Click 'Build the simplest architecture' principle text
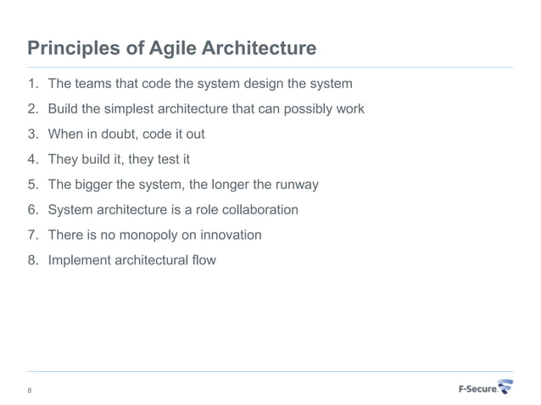Image resolution: width=541 pixels, height=405 pixels. 206,109
